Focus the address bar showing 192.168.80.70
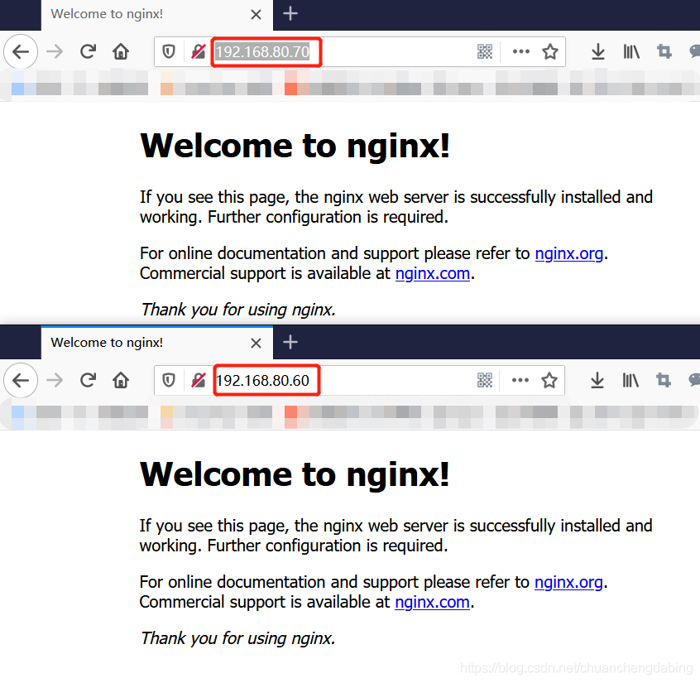Viewport: 700px width, 683px height. (x=359, y=52)
